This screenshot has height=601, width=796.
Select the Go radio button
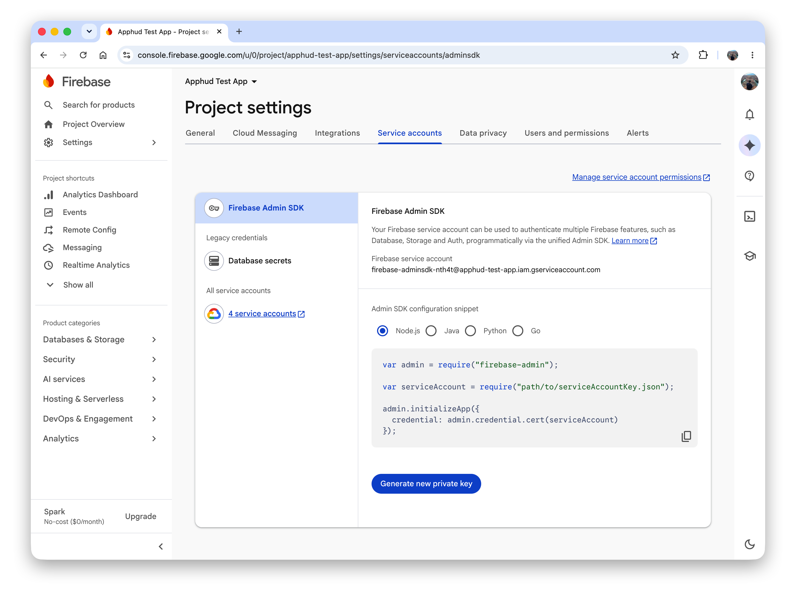point(518,331)
